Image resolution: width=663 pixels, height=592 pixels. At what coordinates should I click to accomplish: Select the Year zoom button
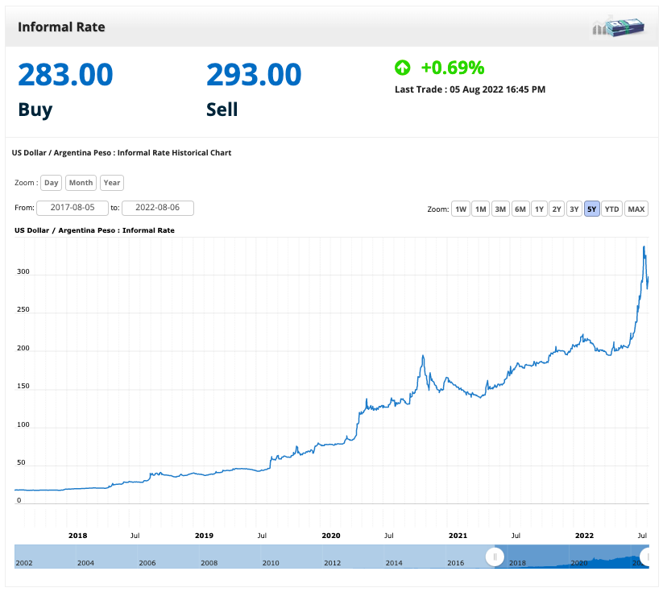tap(112, 183)
